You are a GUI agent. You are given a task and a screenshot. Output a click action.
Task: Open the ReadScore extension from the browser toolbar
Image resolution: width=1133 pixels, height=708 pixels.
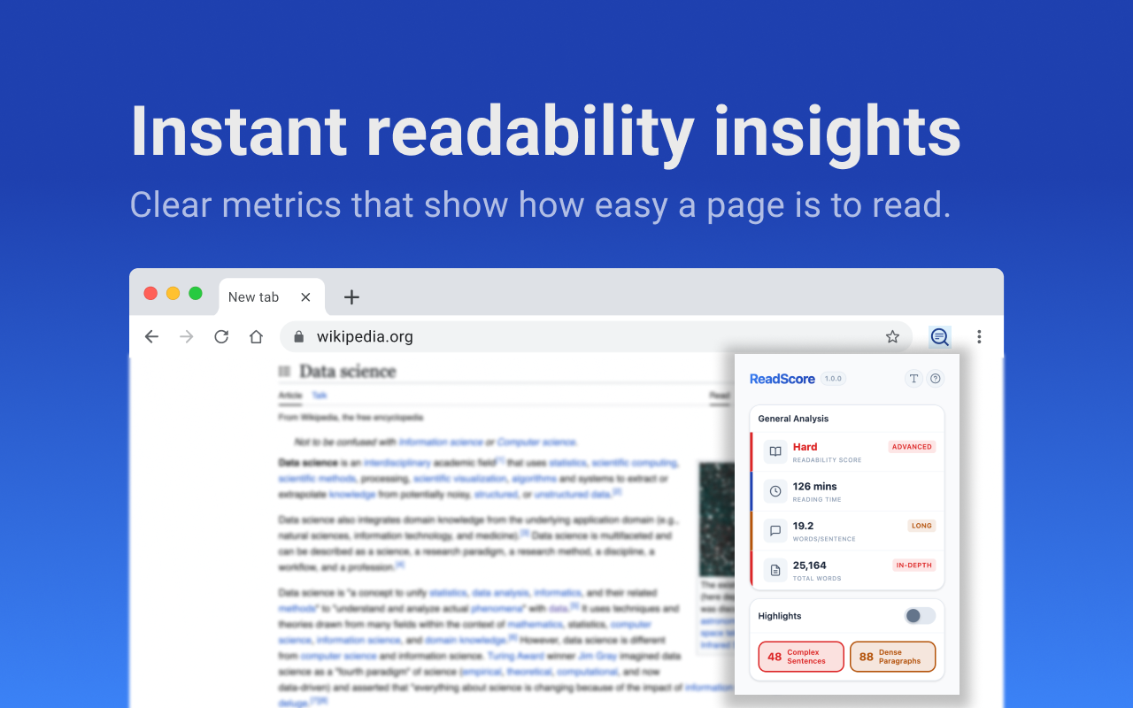[x=939, y=336]
